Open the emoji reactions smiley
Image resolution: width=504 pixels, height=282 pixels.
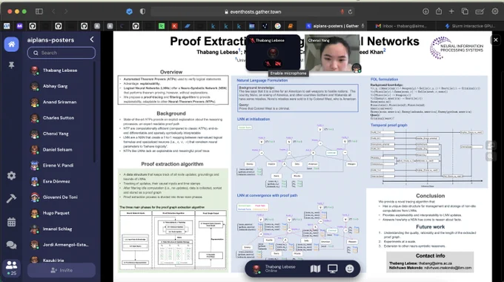click(x=350, y=269)
